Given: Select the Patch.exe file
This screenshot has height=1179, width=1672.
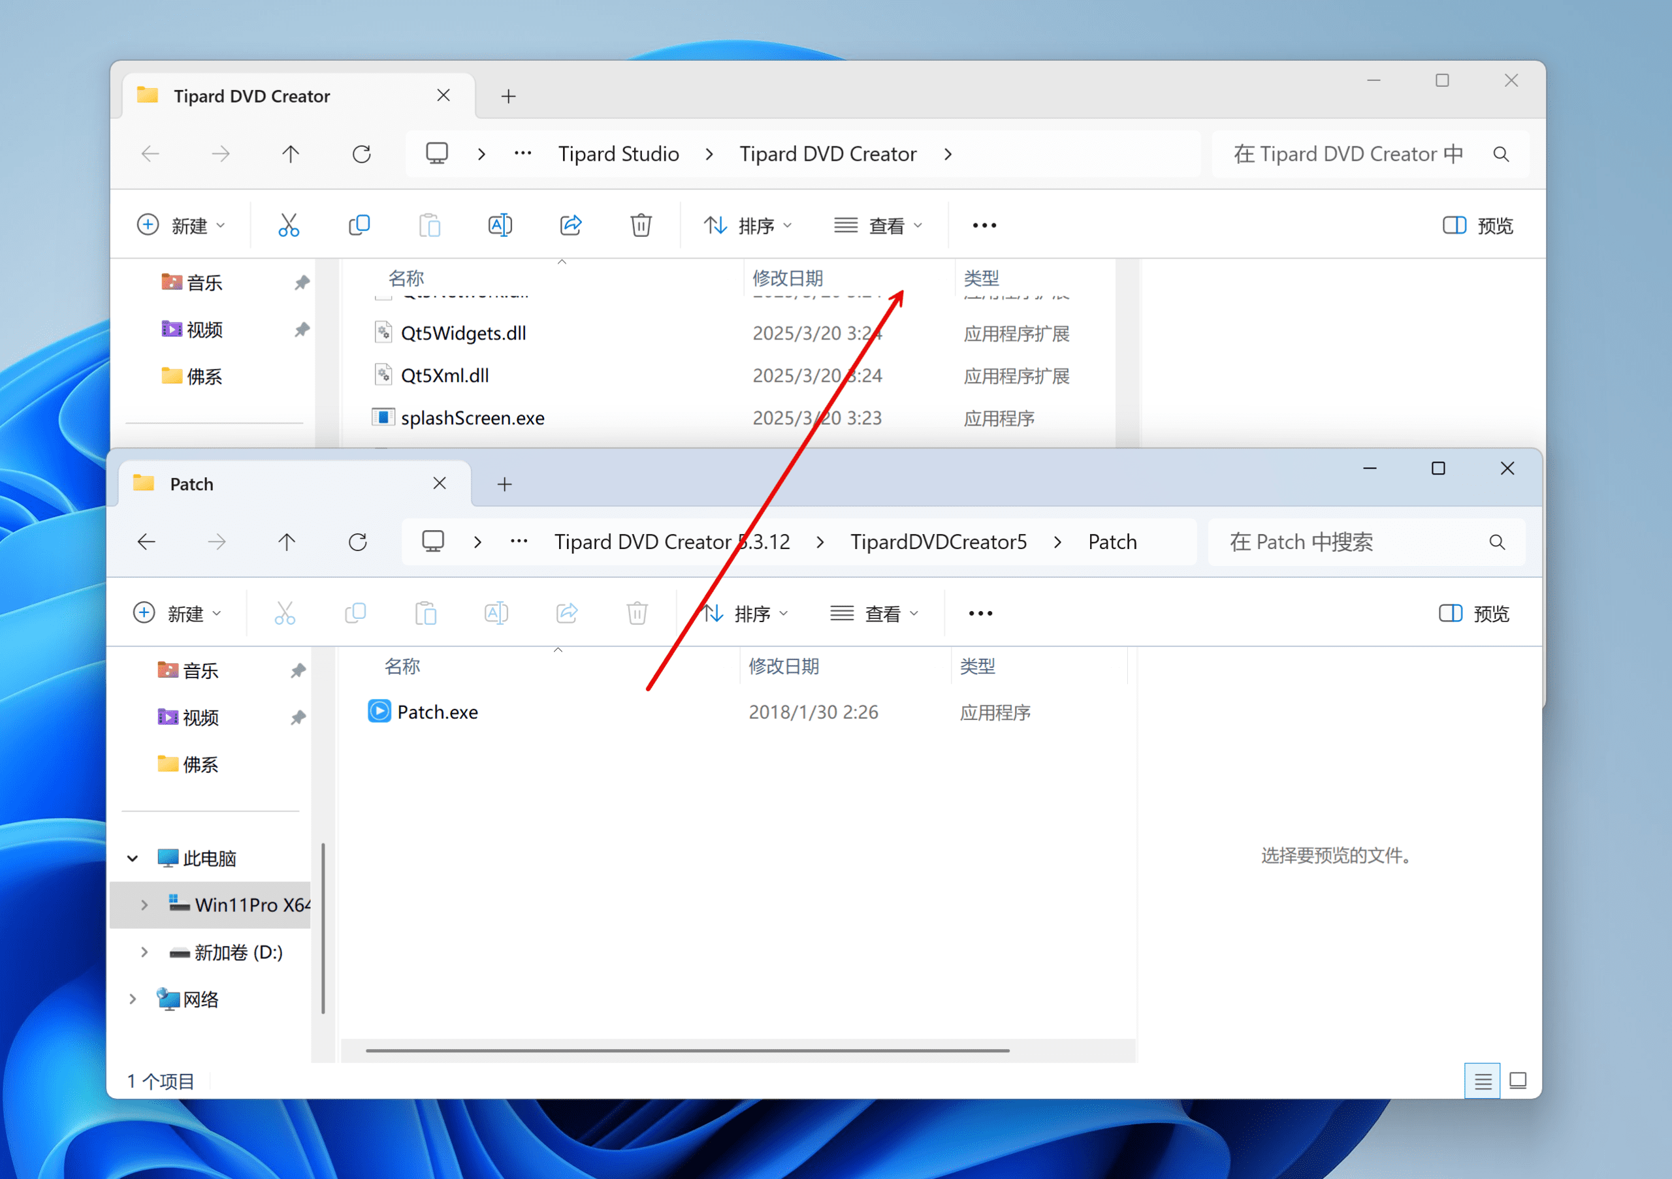Looking at the screenshot, I should [x=437, y=712].
